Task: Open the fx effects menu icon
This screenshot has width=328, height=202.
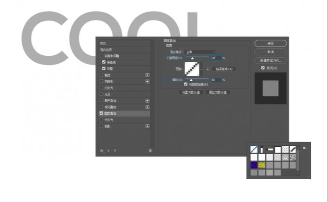Action: (x=102, y=150)
